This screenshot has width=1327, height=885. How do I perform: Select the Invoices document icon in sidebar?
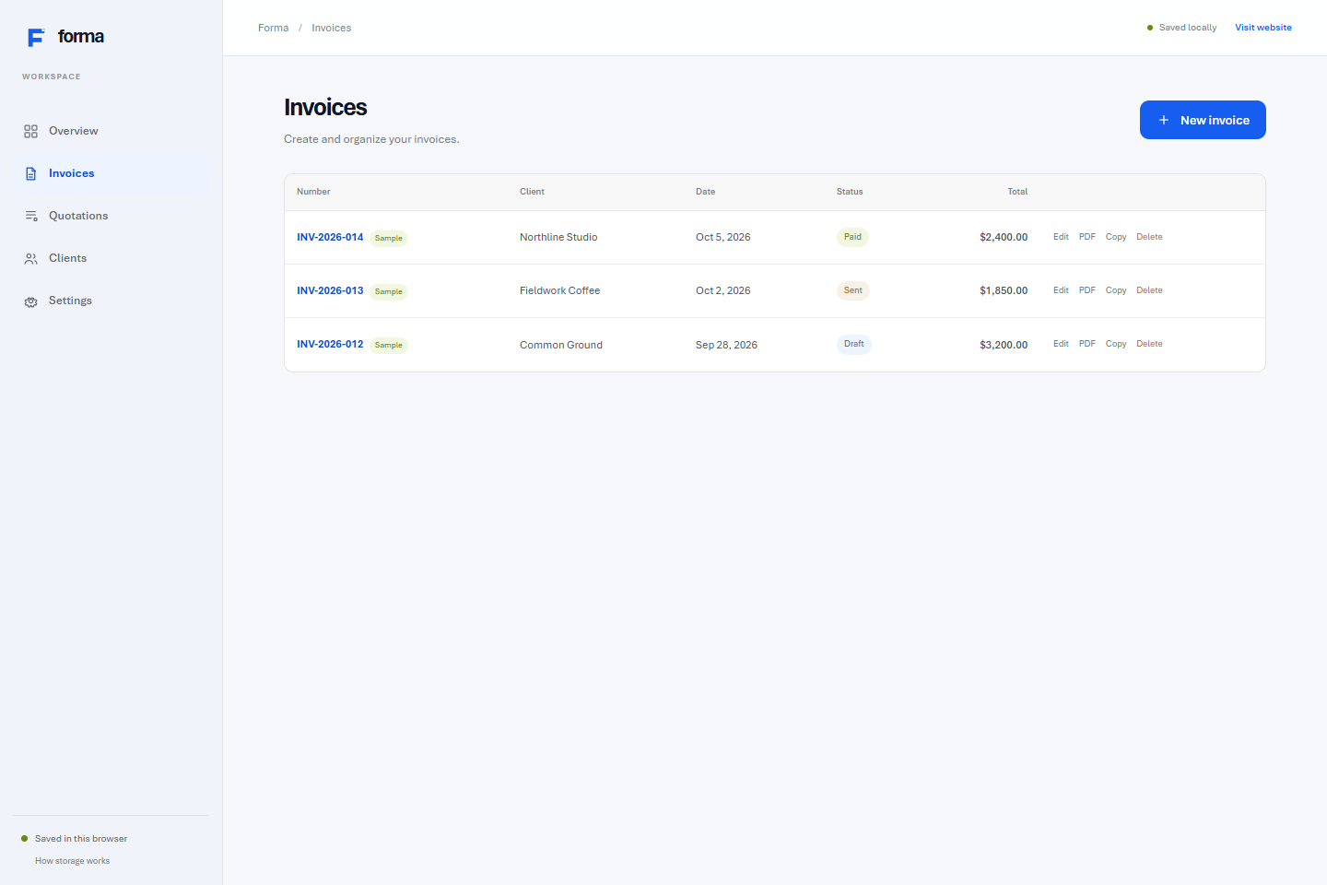point(30,173)
